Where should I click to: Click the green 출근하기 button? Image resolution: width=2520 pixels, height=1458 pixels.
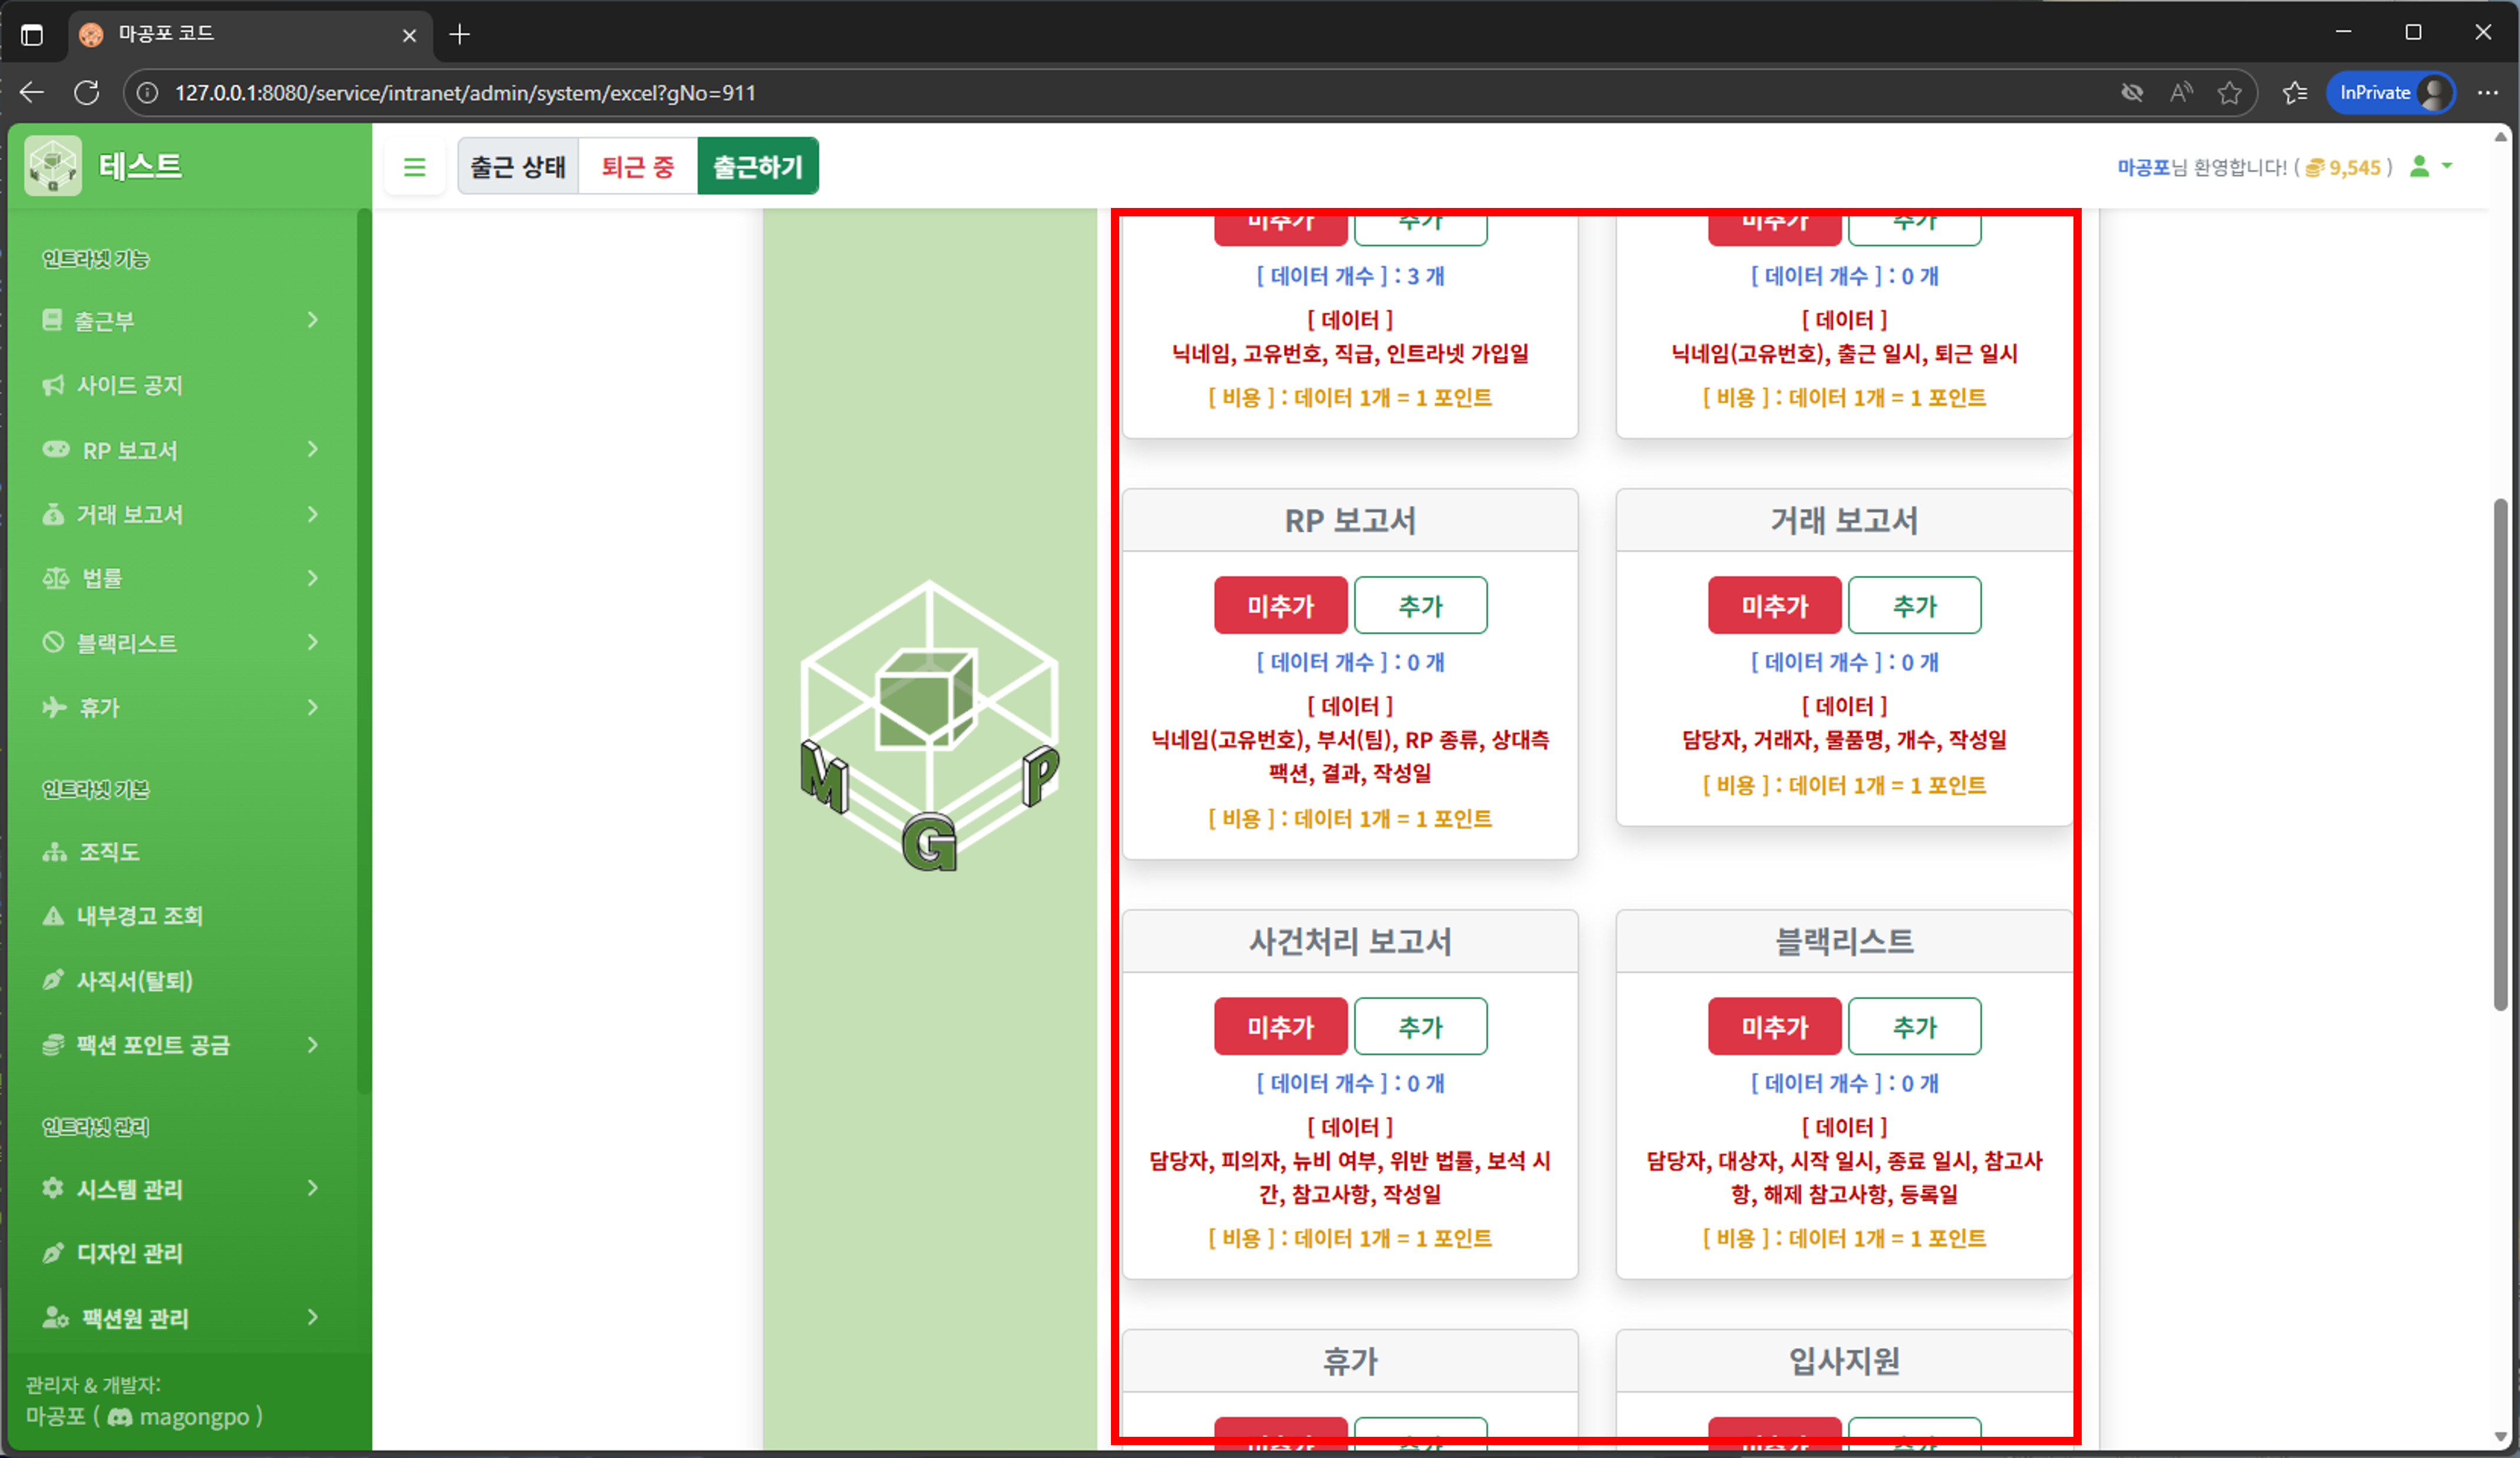(758, 166)
